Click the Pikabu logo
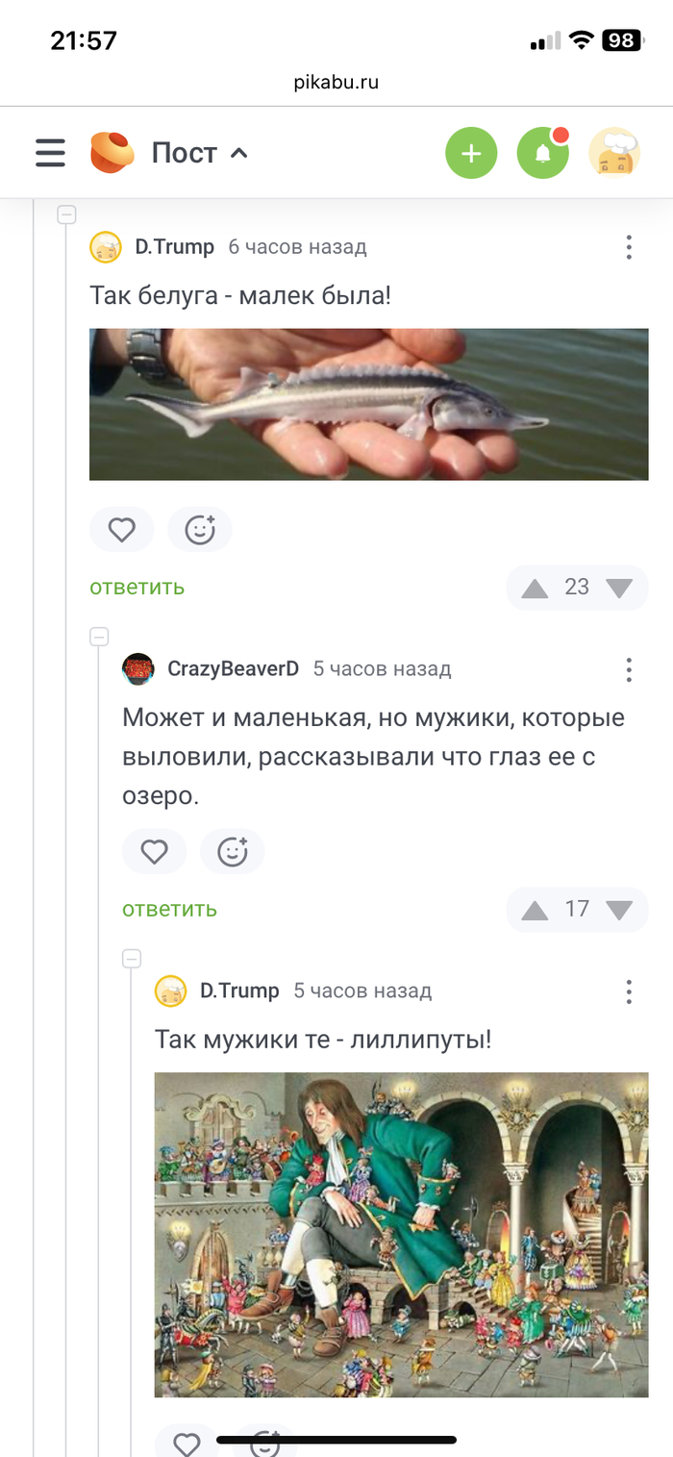Image resolution: width=673 pixels, height=1457 pixels. pos(112,153)
